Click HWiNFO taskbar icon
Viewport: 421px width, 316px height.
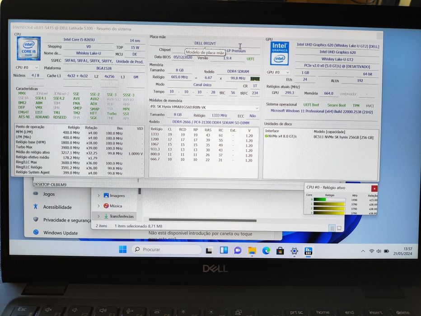tap(308, 251)
